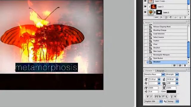Click the font size icon in Character panel

(146, 79)
